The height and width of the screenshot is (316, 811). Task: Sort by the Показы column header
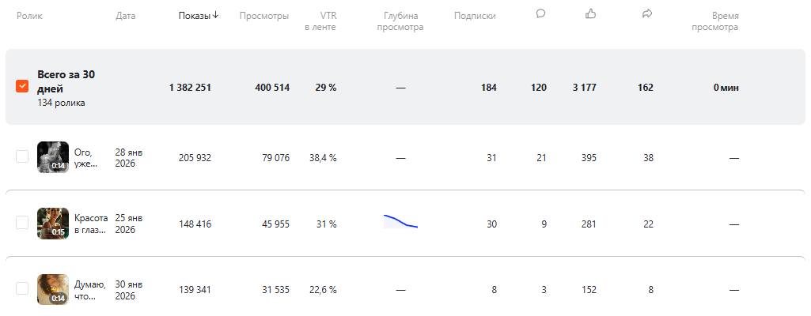click(x=194, y=16)
